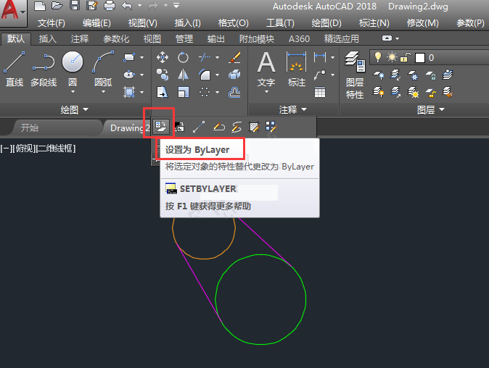489x368 pixels.
Task: Open the Edit (编辑) menu
Action: click(96, 23)
